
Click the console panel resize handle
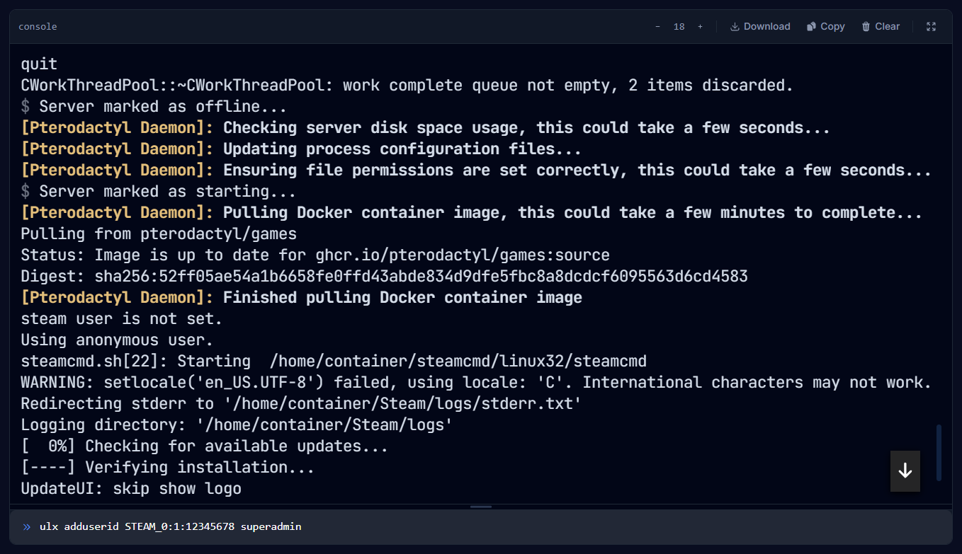[480, 507]
